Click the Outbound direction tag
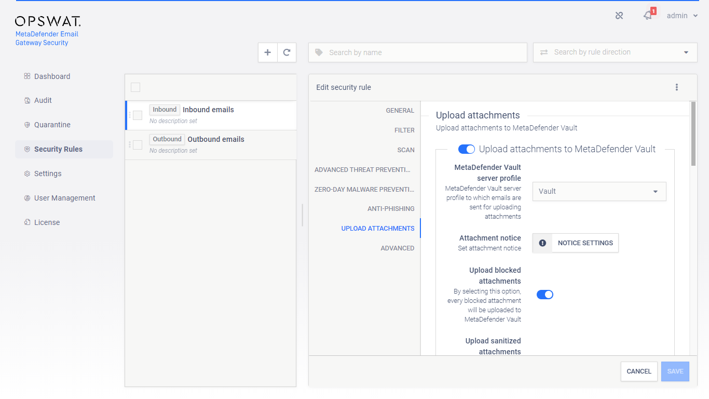Image resolution: width=709 pixels, height=399 pixels. 167,139
